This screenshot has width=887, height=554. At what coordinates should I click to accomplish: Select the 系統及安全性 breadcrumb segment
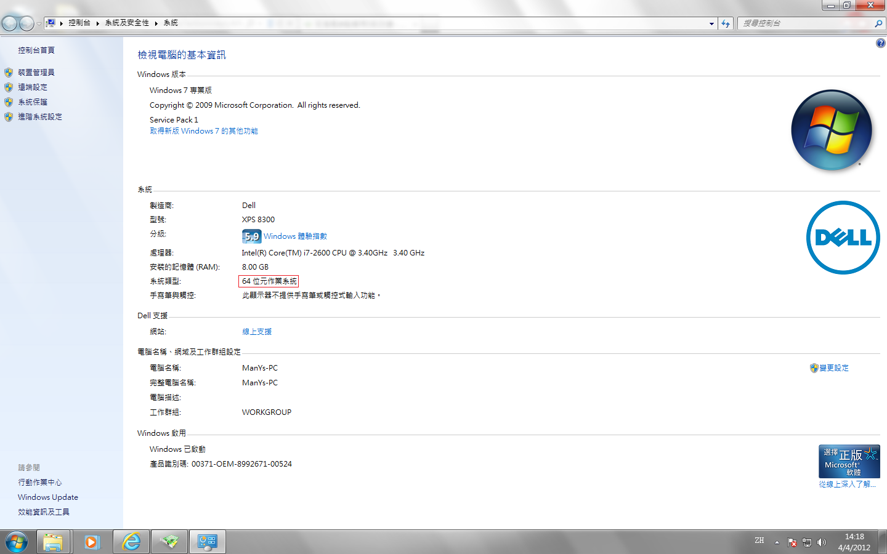click(x=127, y=23)
